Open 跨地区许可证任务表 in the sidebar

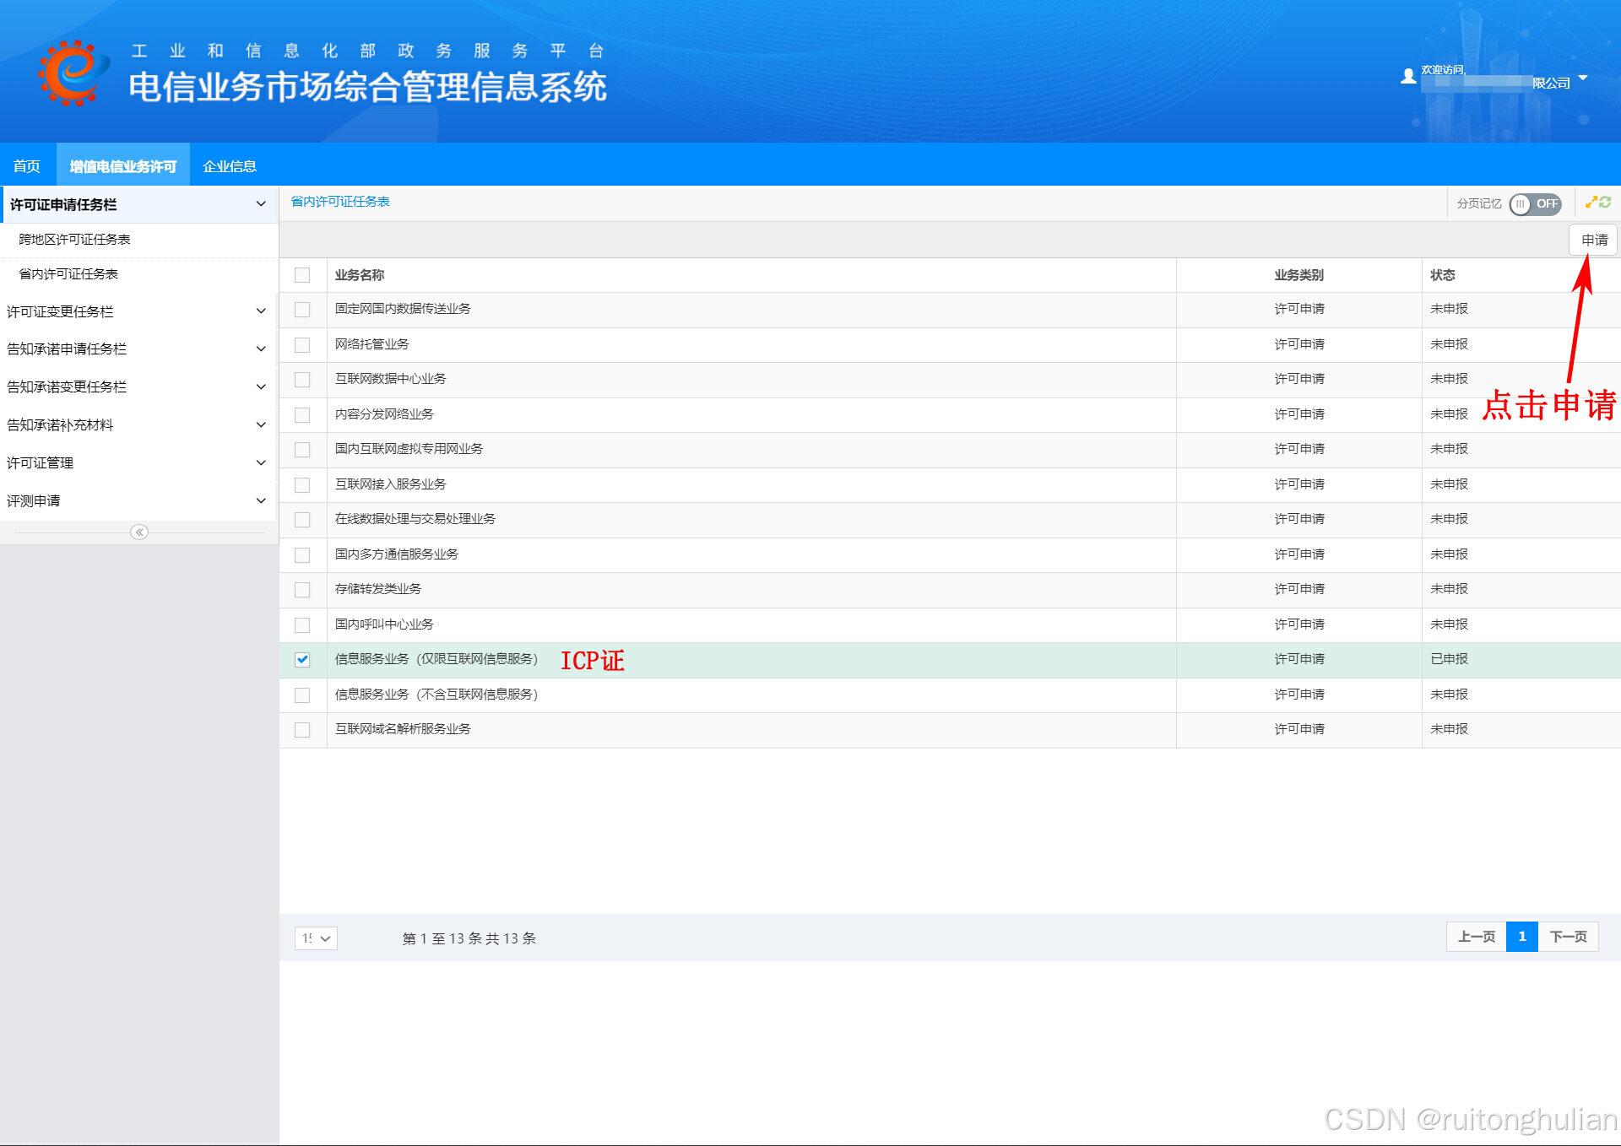74,240
